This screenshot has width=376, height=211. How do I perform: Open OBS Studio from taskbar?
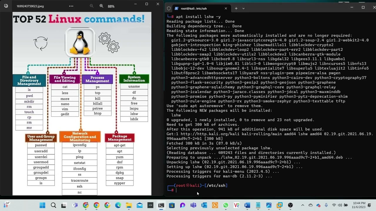[290, 205]
